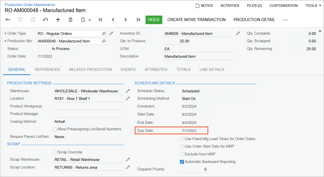Toggle Allow Preassigning Lot/Serial Numbers checkbox
This screenshot has height=177, width=324.
coord(55,129)
